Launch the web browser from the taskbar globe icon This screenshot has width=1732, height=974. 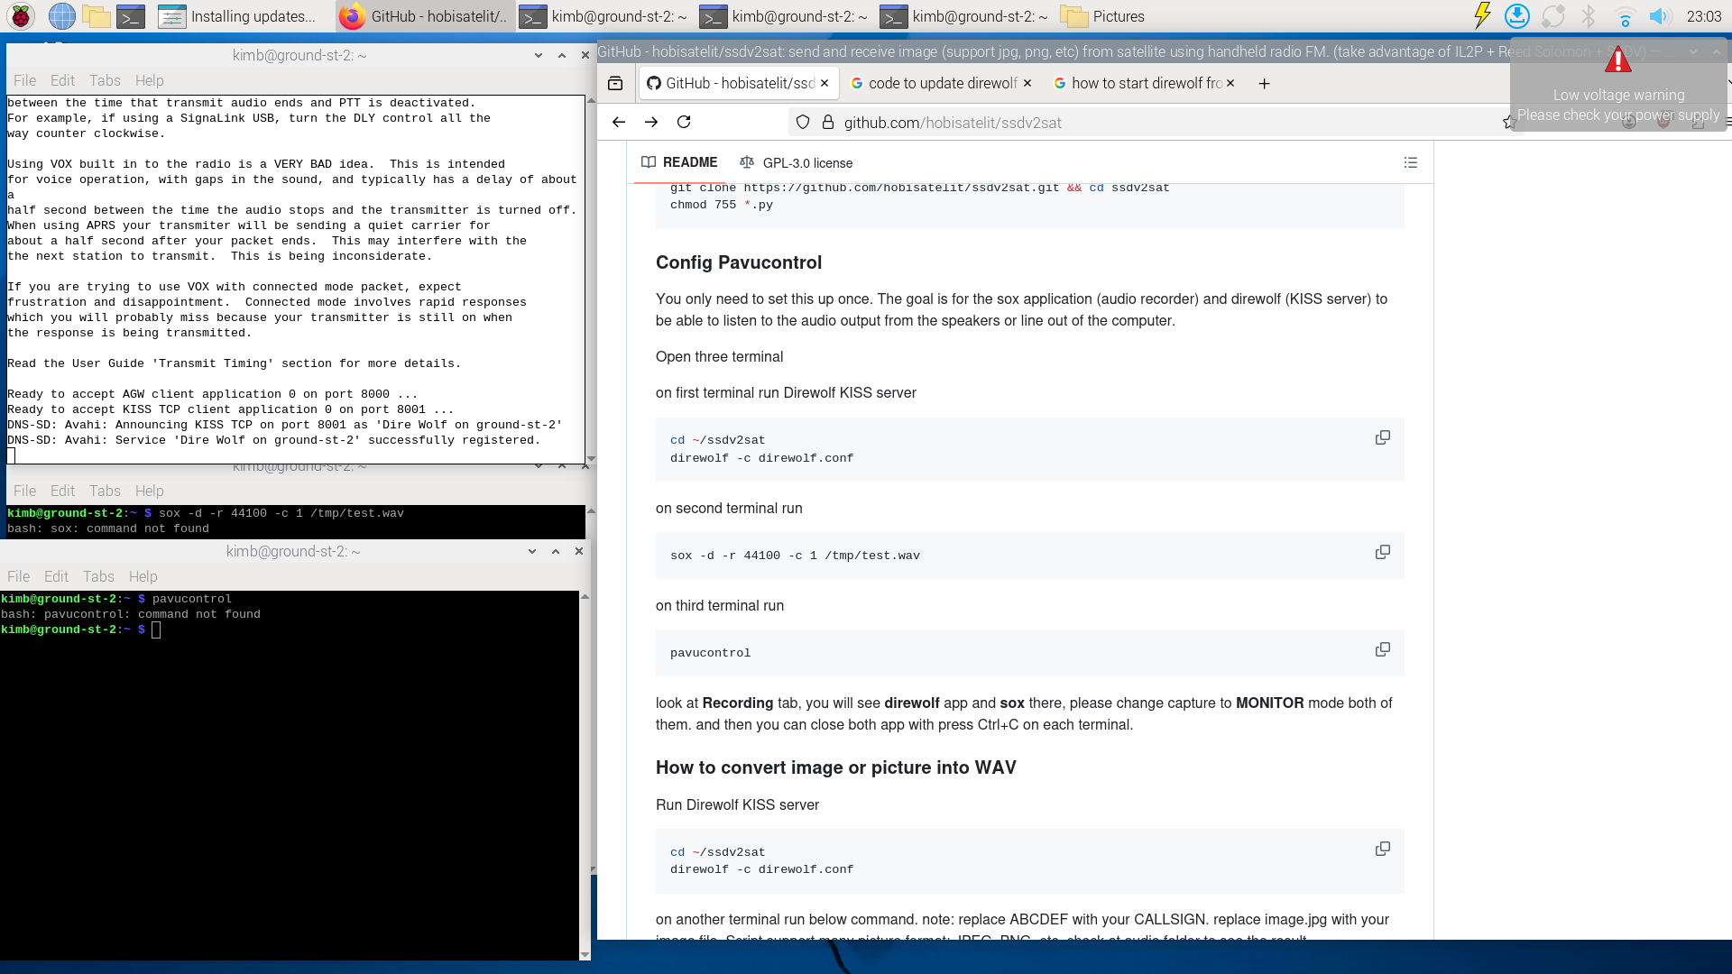61,16
